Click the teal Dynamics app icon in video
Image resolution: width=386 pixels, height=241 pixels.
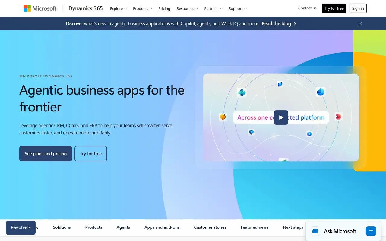(x=242, y=92)
